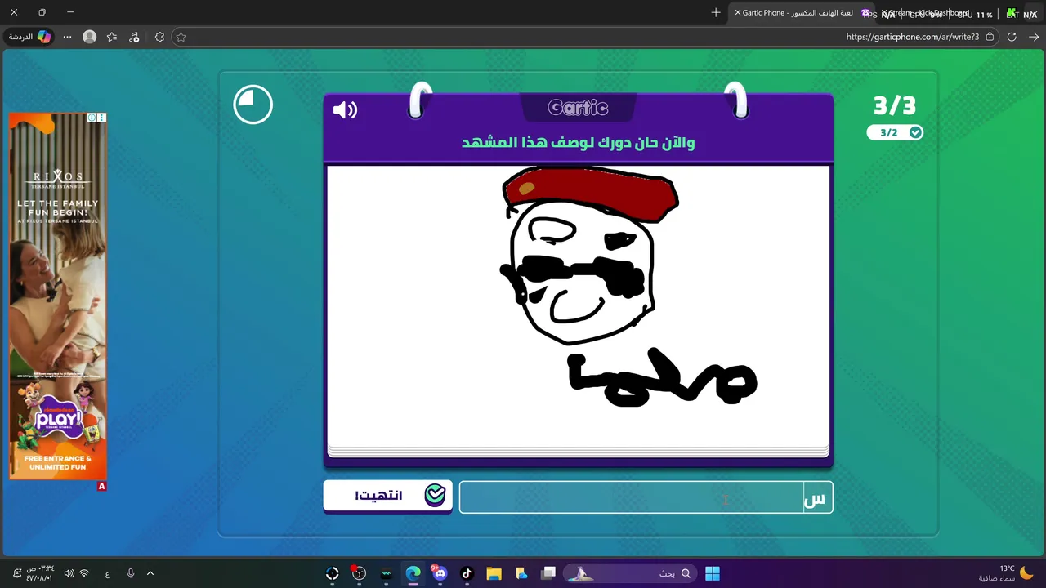Open Task View on the taskbar
This screenshot has width=1046, height=588.
pyautogui.click(x=548, y=573)
